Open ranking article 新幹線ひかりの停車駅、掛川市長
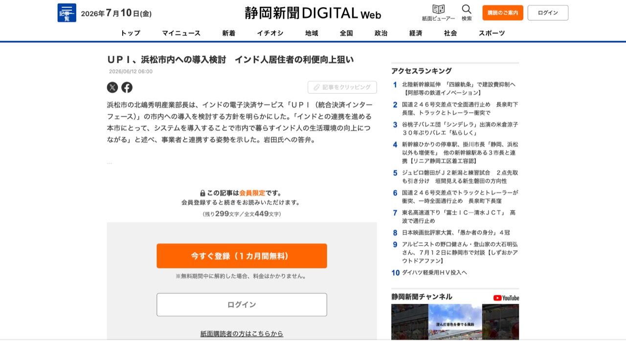Viewport: 626px width, 341px height. click(x=460, y=152)
